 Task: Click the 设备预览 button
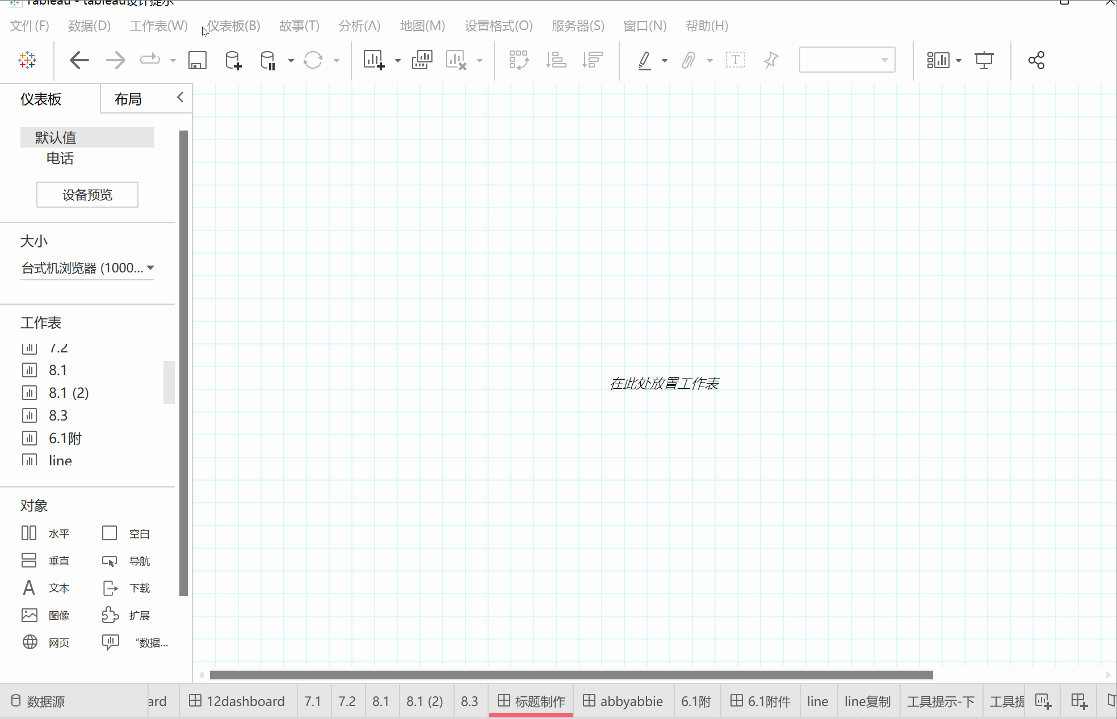point(87,195)
